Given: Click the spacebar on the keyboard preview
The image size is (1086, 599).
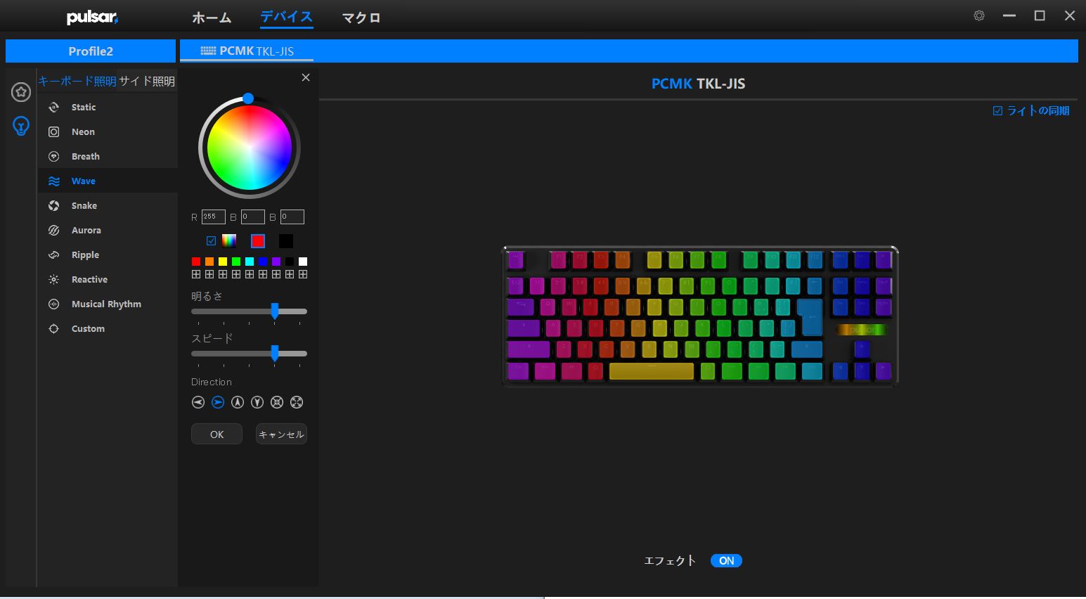Looking at the screenshot, I should coord(651,371).
